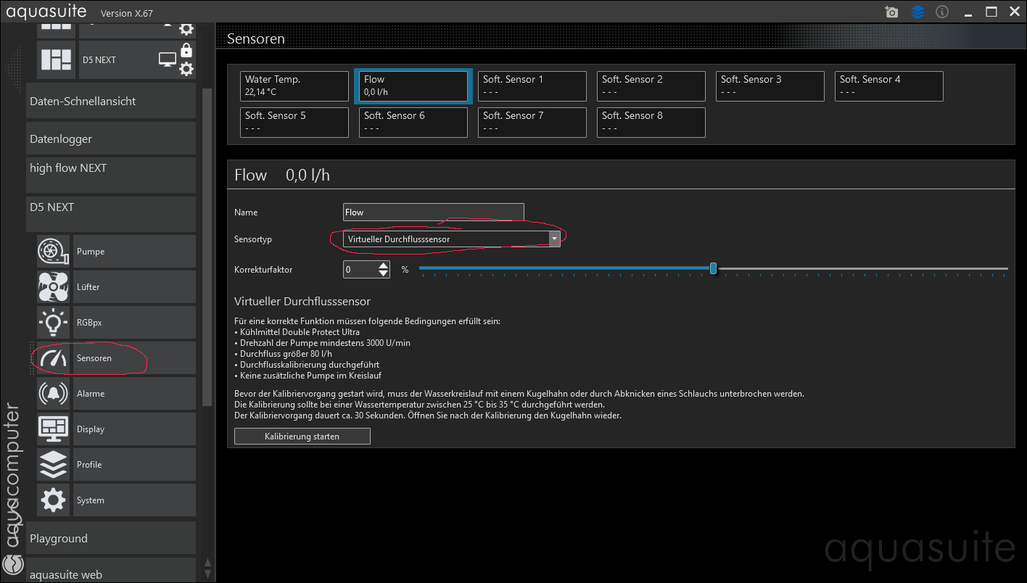Click the screenshot camera icon in title bar

click(891, 12)
